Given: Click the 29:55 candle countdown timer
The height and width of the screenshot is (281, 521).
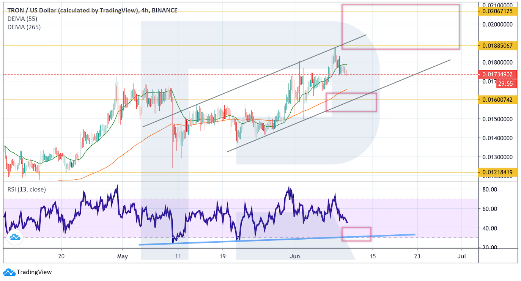Looking at the screenshot, I should (x=506, y=83).
